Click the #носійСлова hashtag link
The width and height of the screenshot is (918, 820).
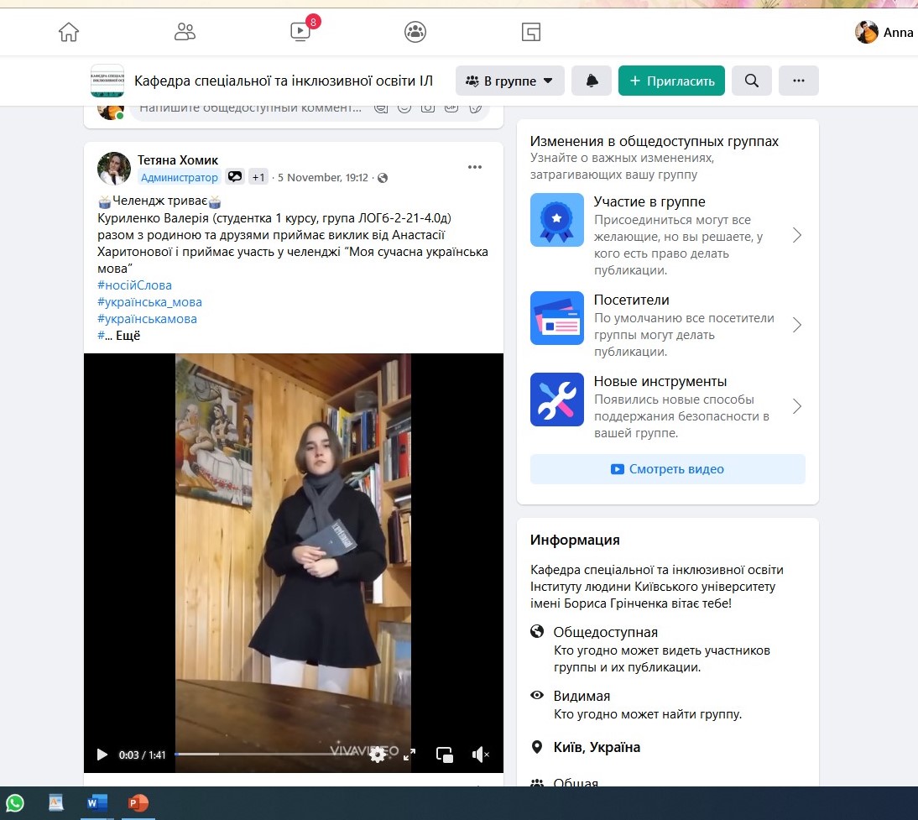click(x=134, y=285)
